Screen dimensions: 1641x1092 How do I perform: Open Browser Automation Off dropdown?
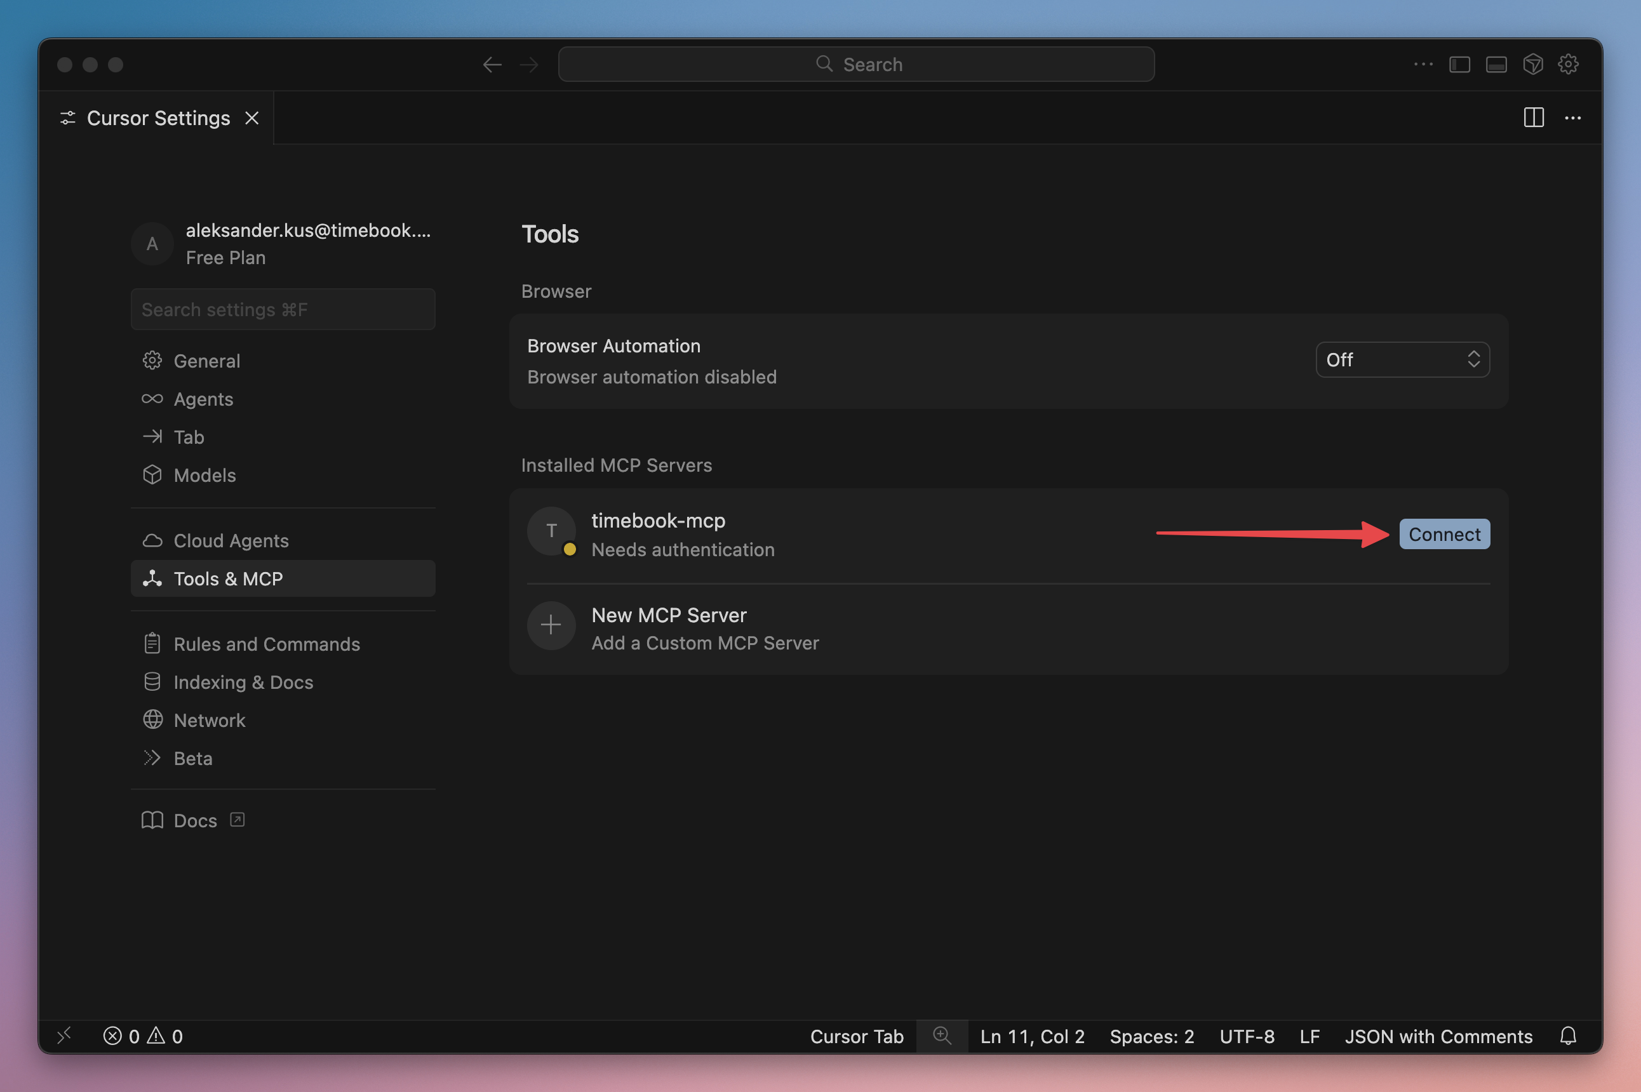click(1402, 359)
